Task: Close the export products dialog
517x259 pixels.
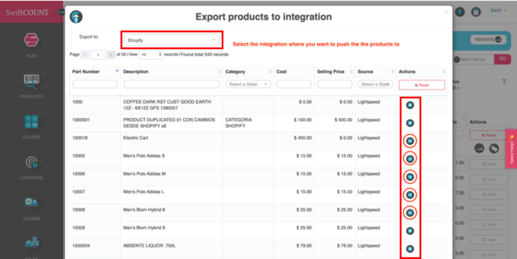Action: click(446, 12)
